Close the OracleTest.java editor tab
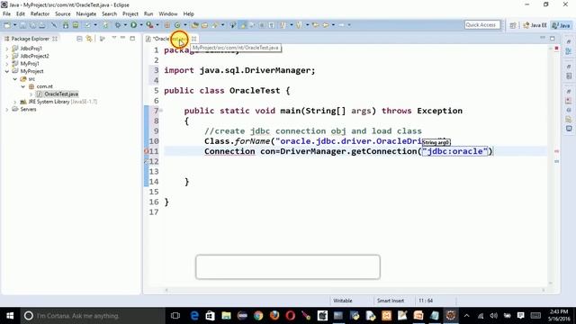 [194, 39]
